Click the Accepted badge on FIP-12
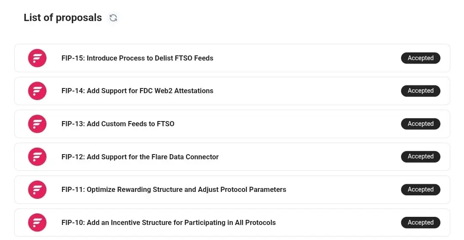This screenshot has width=464, height=240. click(420, 157)
